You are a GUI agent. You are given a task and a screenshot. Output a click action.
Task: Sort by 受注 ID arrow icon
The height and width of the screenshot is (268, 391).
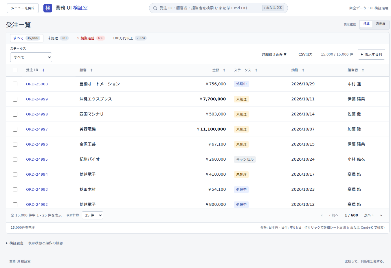pyautogui.click(x=43, y=70)
